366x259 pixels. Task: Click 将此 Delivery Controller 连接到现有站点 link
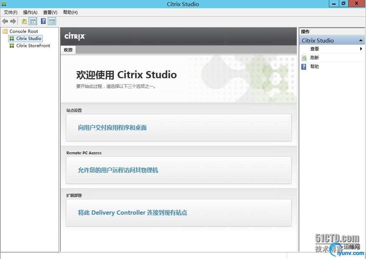[x=133, y=213]
